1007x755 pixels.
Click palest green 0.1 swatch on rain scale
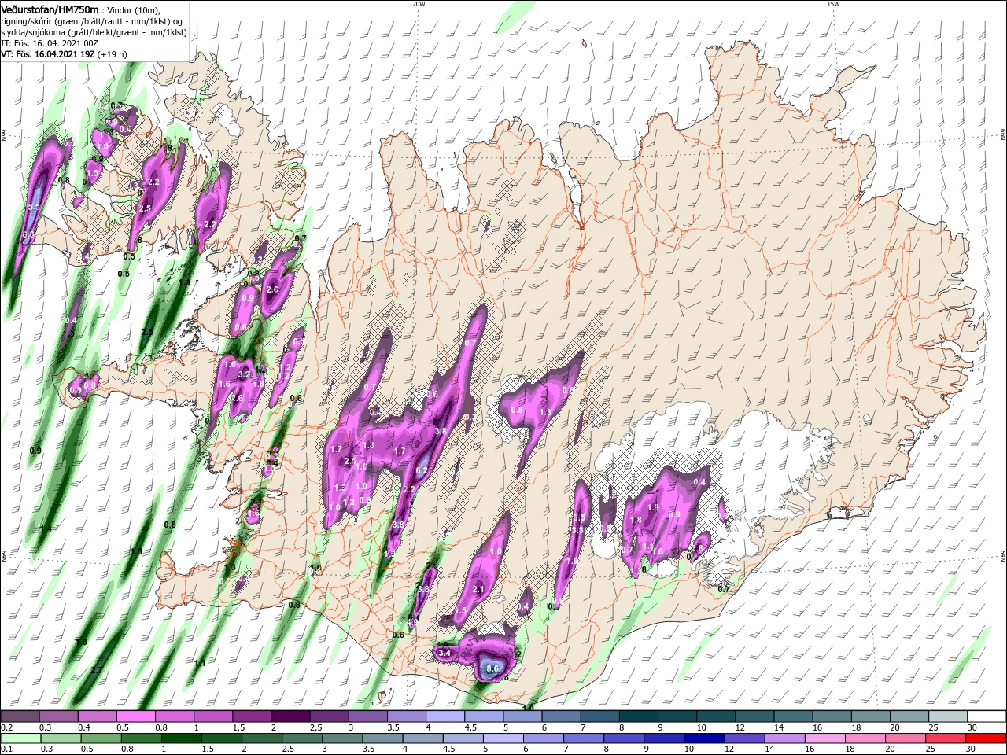click(x=21, y=738)
